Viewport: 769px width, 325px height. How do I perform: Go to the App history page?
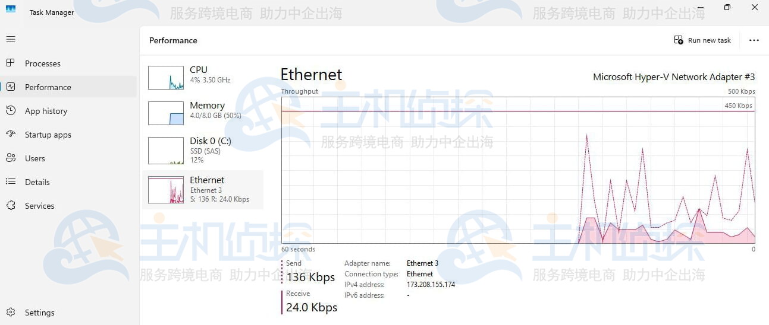coord(46,111)
